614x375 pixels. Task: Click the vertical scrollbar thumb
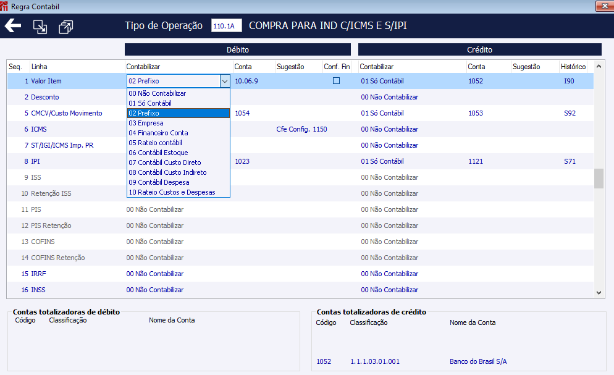(599, 179)
